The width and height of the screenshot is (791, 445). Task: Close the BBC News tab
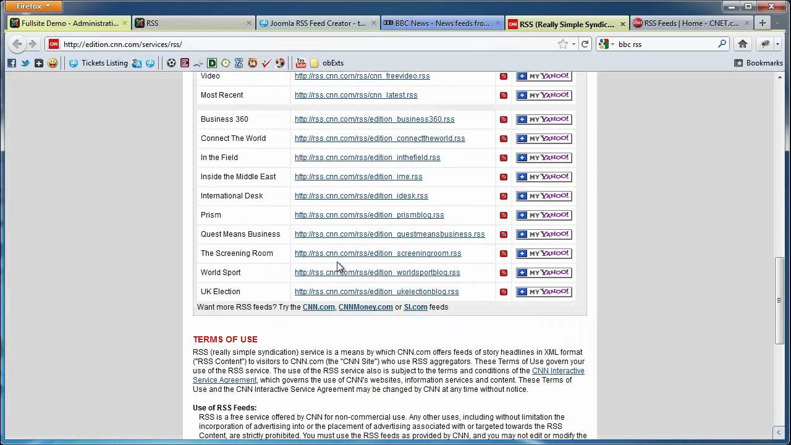499,23
